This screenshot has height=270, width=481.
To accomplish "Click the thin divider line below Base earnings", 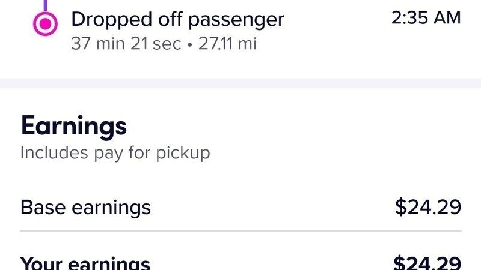I will (x=240, y=231).
